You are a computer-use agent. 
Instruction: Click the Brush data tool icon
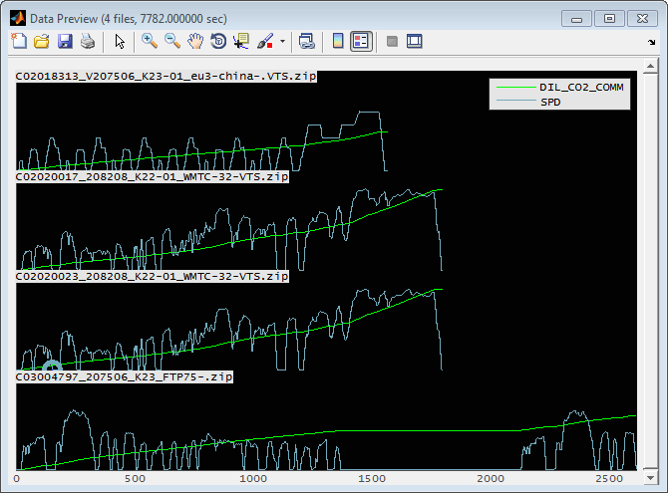pyautogui.click(x=265, y=41)
